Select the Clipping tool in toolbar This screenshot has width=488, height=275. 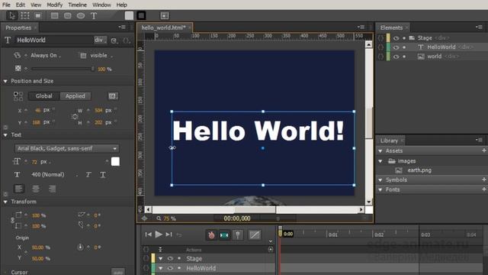click(38, 15)
